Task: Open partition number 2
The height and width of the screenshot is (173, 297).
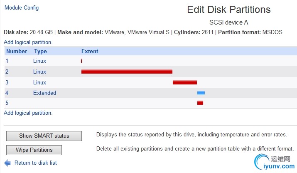Action: 7,72
